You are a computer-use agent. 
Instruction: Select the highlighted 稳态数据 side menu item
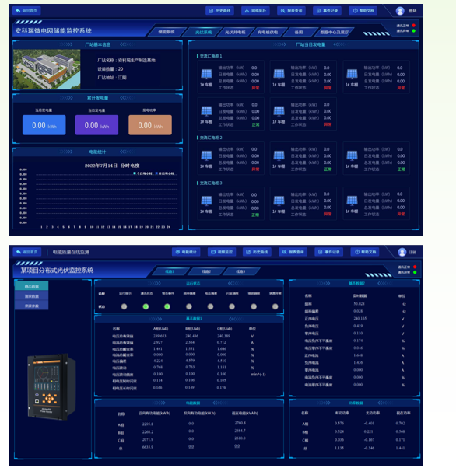point(32,286)
